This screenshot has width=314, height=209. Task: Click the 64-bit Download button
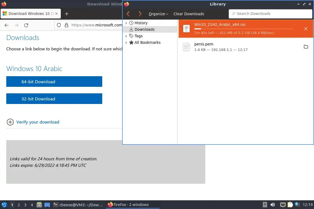[x=54, y=81]
